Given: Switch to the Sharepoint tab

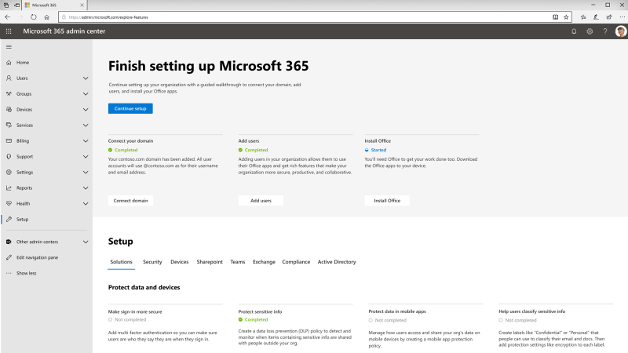Looking at the screenshot, I should pos(210,262).
